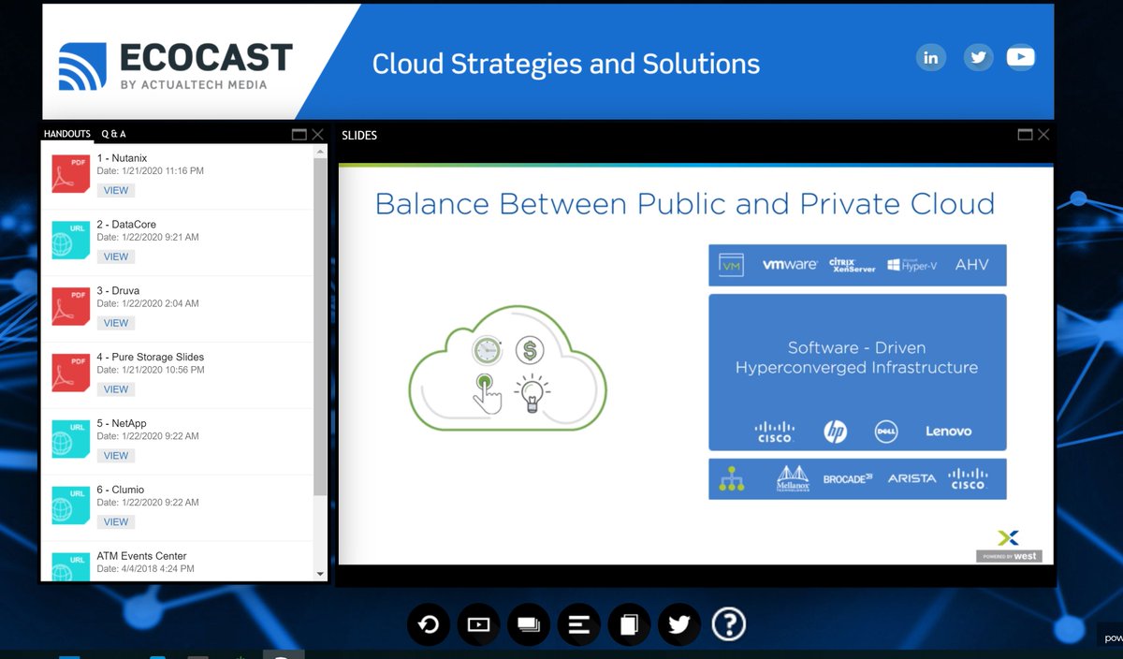Image resolution: width=1123 pixels, height=659 pixels.
Task: Click "Date: 1/22/2020 2:04 AM" text
Action: coord(148,304)
